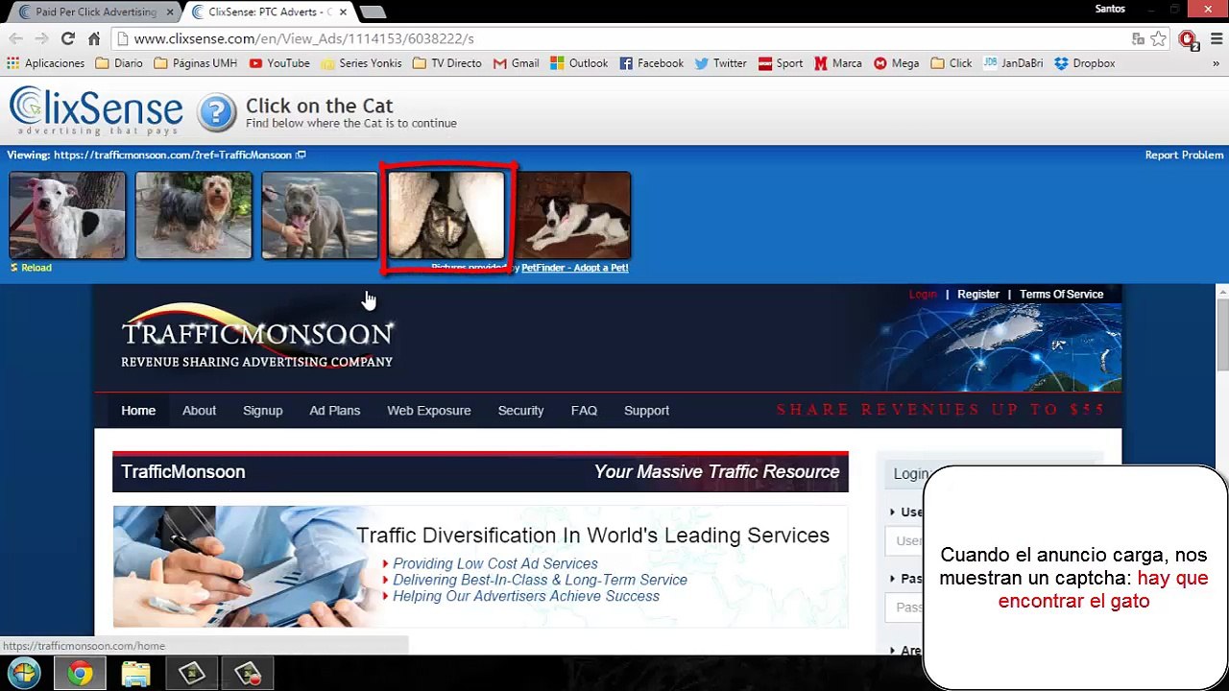Close the ClixSense: PTC Adverts tab
The height and width of the screenshot is (691, 1229).
point(344,12)
